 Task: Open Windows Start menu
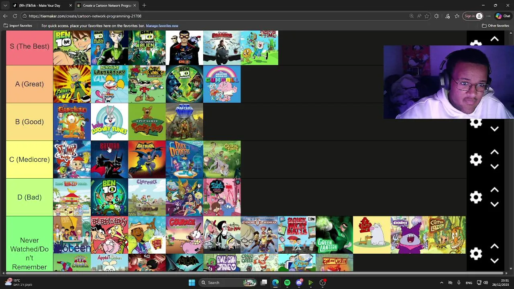click(192, 283)
